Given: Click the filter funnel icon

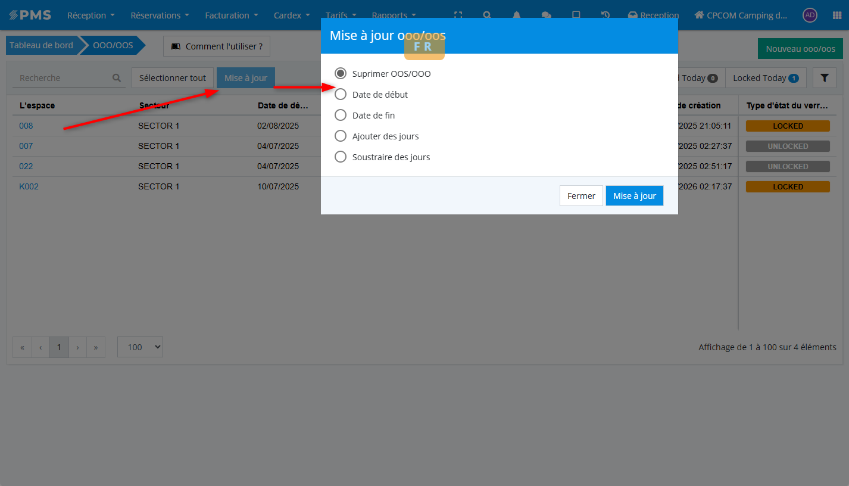Looking at the screenshot, I should [825, 78].
